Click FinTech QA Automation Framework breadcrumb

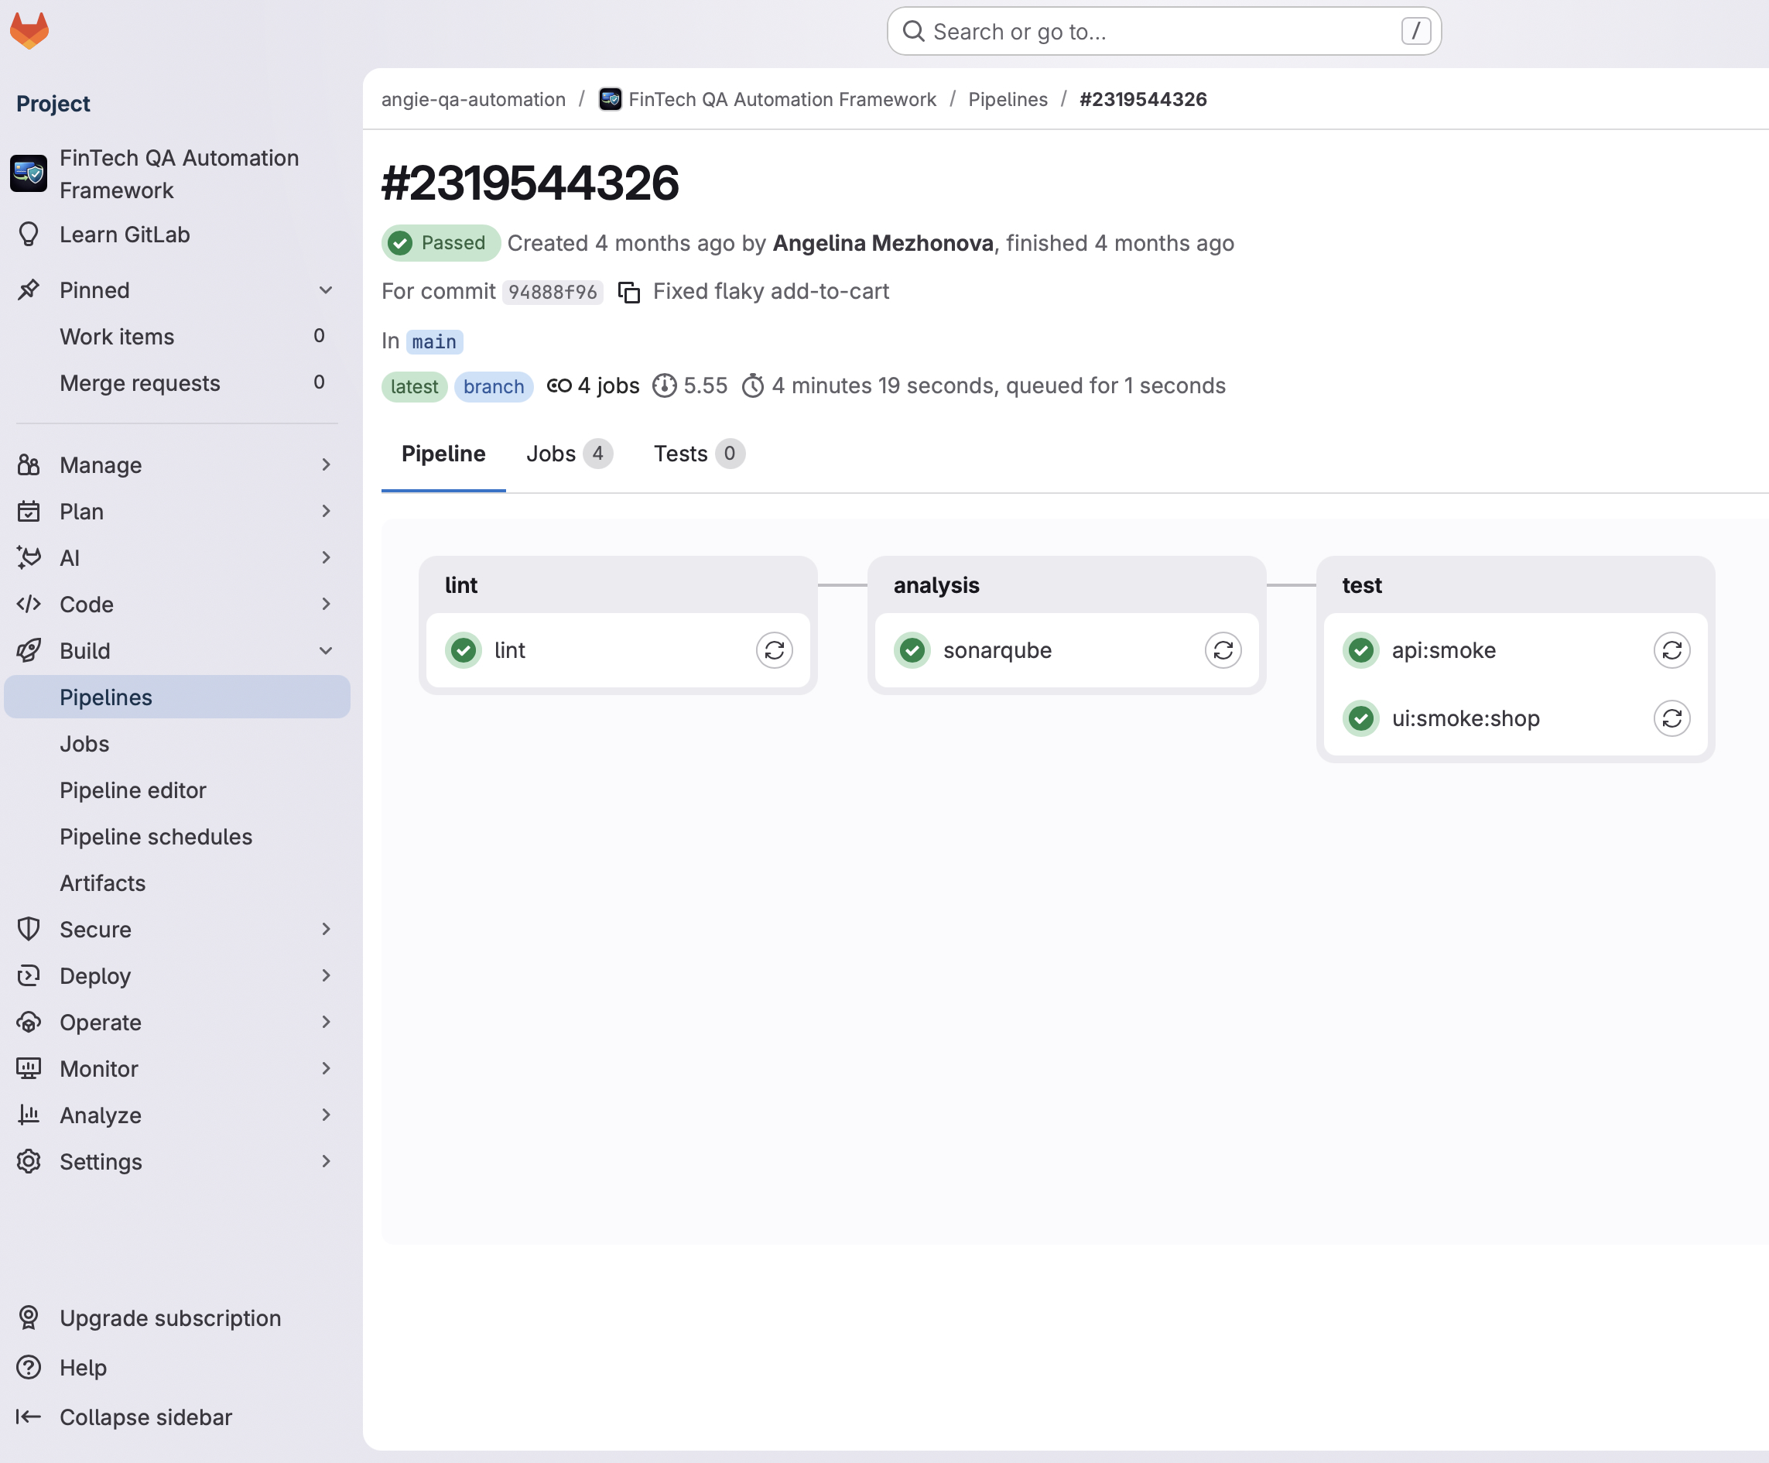768,99
